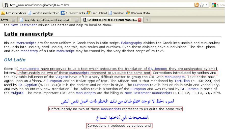This screenshot has height=133, width=225.
Task: Click the New Advent site icon in address bar
Action: pyautogui.click(x=6, y=5)
